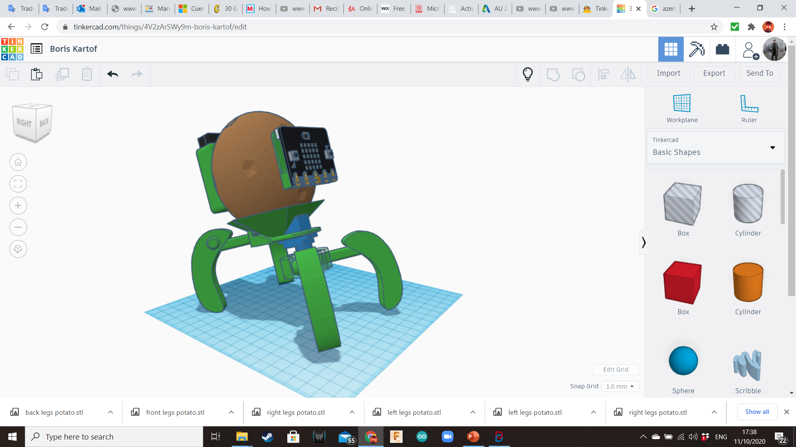
Task: Open the Align tool
Action: pyautogui.click(x=603, y=74)
